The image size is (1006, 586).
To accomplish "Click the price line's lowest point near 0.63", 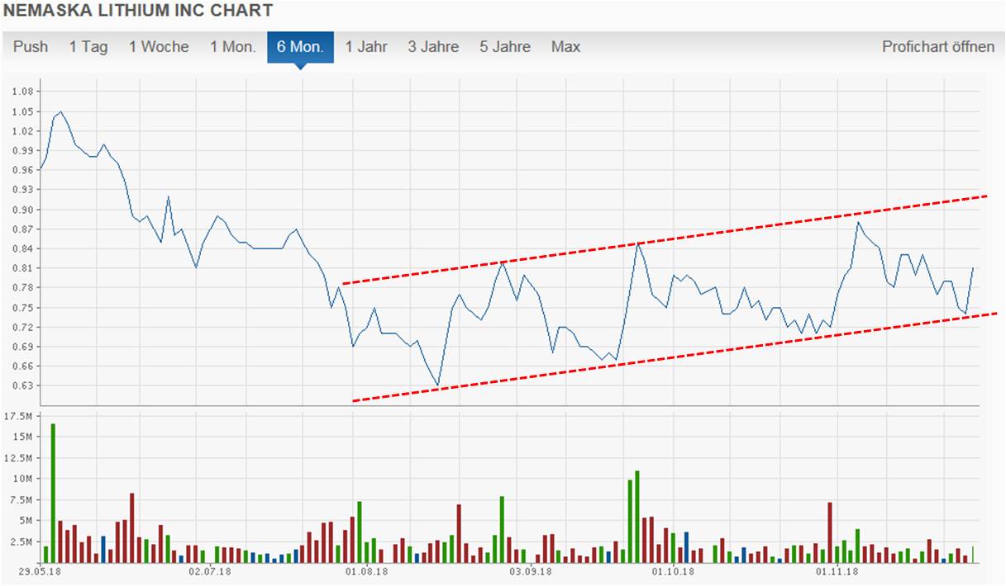I will click(x=438, y=385).
